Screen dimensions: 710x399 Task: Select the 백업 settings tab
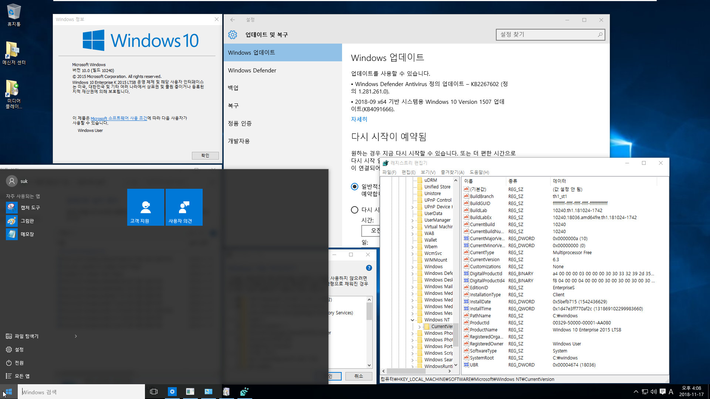(283, 88)
